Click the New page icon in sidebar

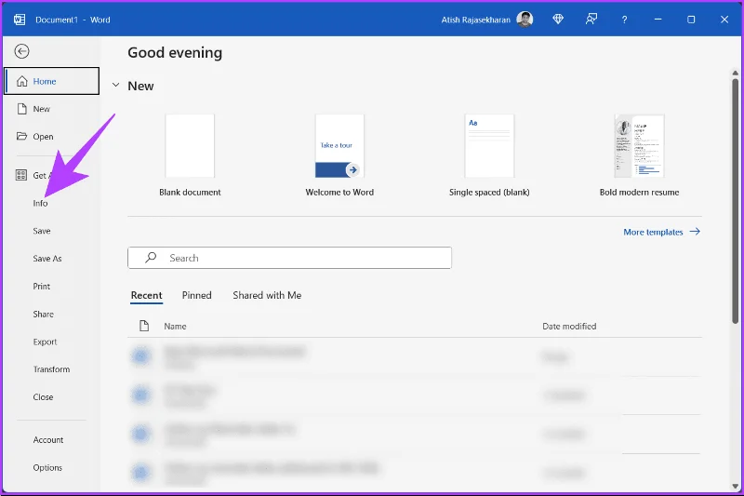21,109
